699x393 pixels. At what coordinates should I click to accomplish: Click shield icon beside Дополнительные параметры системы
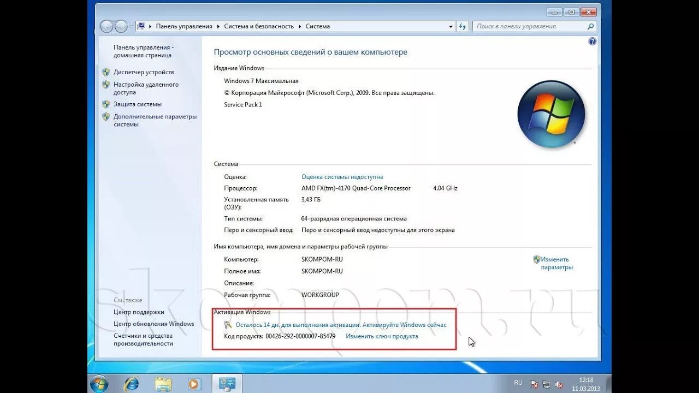[106, 117]
